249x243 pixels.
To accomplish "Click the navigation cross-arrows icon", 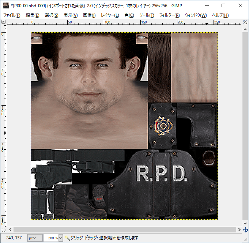I will click(x=245, y=230).
